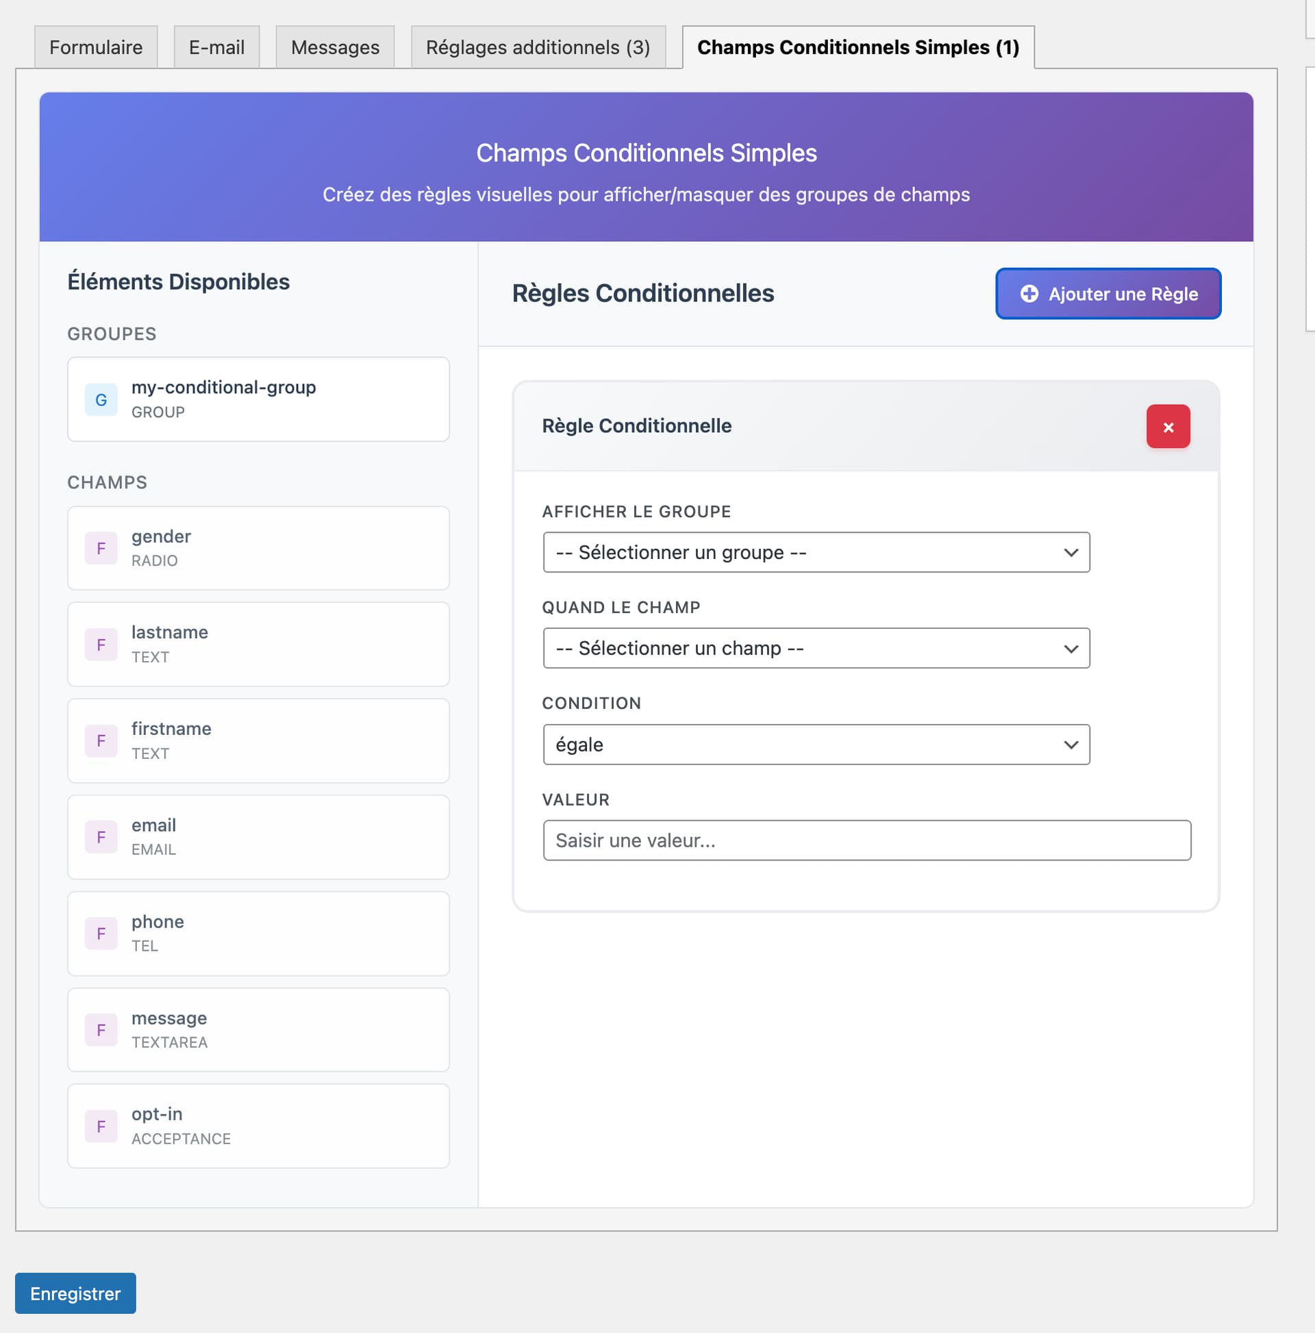Open the E-mail tab
This screenshot has height=1333, width=1315.
(x=216, y=47)
